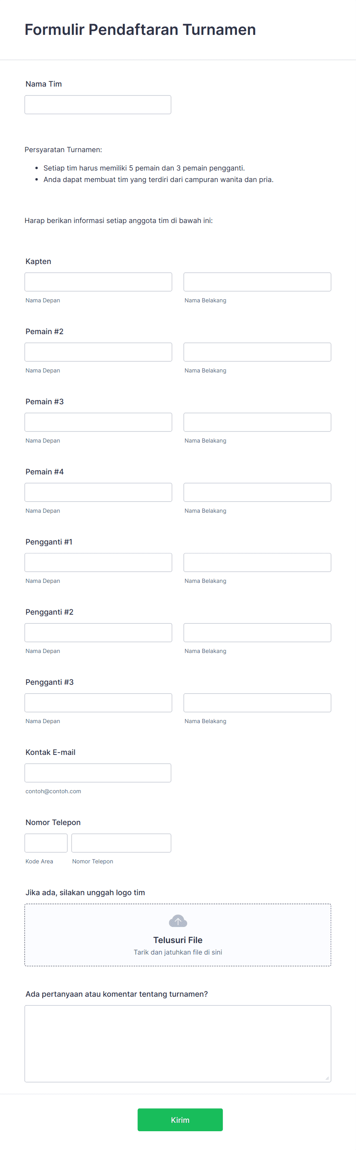The height and width of the screenshot is (1150, 356).
Task: Select Pemain #4 Nama Belakang field
Action: click(257, 492)
